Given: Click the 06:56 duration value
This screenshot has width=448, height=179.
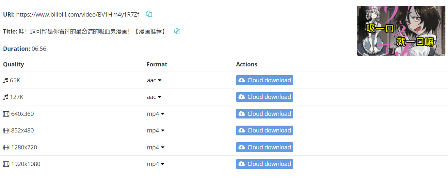Looking at the screenshot, I should coord(39,49).
